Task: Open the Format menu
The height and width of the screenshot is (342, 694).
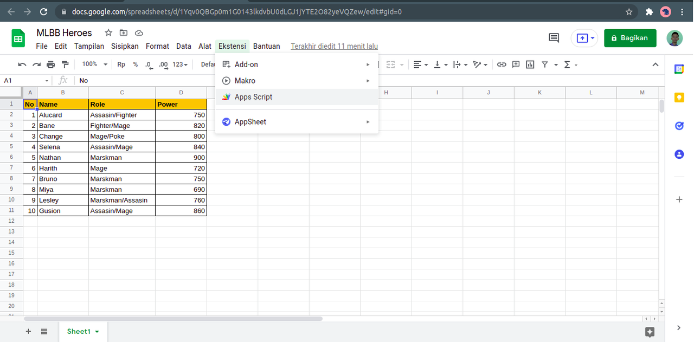Action: point(157,46)
